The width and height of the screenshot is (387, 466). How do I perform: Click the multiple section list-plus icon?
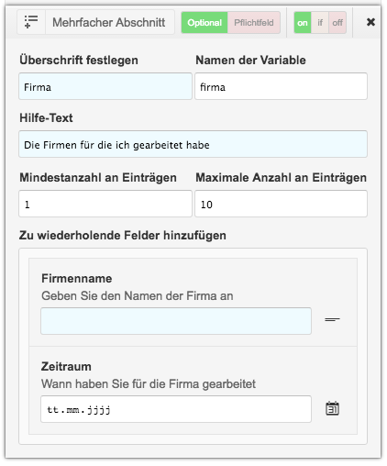pyautogui.click(x=31, y=22)
